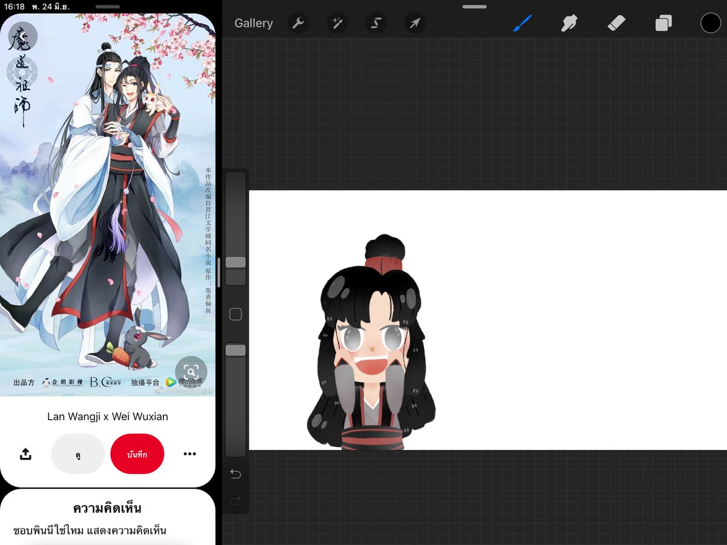Share the pin with upload icon
The image size is (727, 545).
25,454
